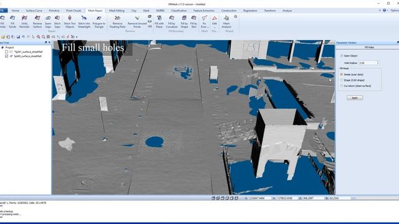This screenshot has width=399, height=224.
Task: Click the Fill Holes panel header
Action: pos(369,47)
